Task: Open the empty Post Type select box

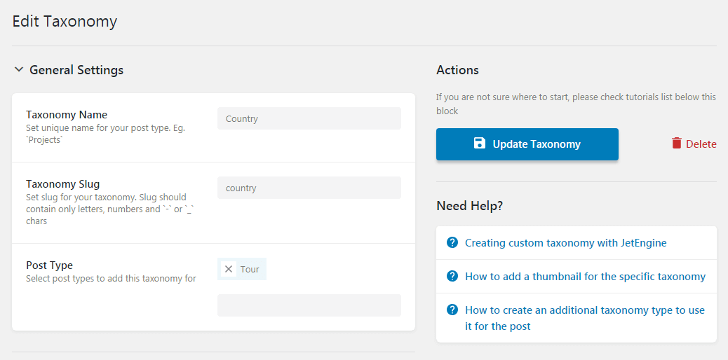Action: tap(309, 305)
